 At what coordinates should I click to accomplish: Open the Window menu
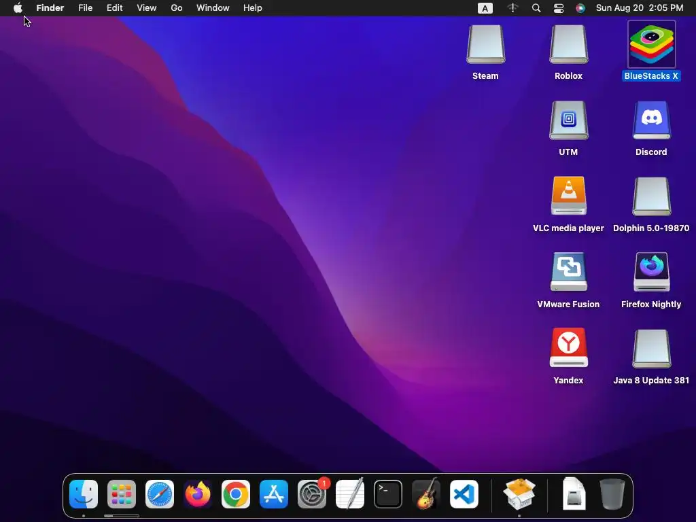coord(213,8)
